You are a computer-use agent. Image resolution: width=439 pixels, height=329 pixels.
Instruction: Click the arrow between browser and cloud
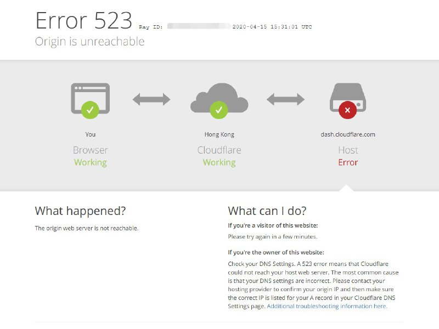click(151, 99)
